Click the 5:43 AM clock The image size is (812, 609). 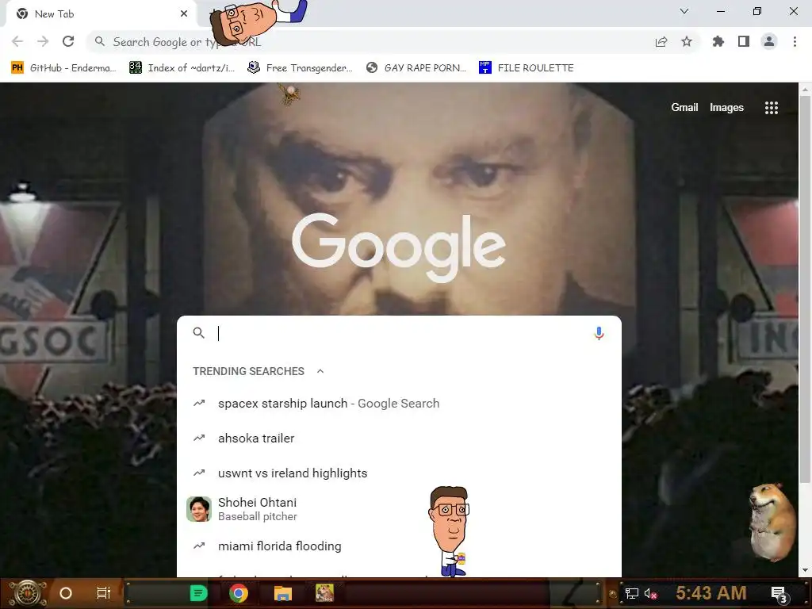tap(711, 592)
